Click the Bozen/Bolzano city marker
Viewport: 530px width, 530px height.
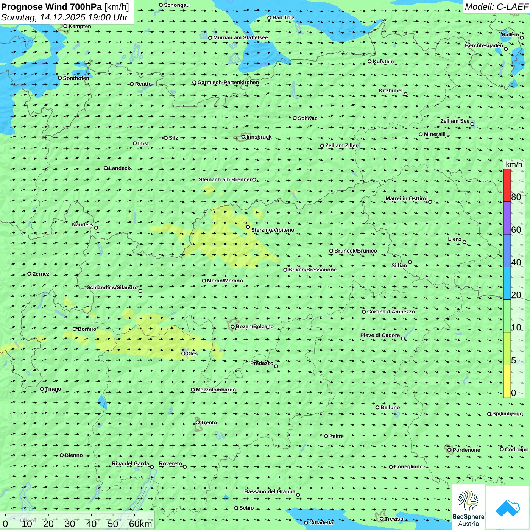(232, 327)
